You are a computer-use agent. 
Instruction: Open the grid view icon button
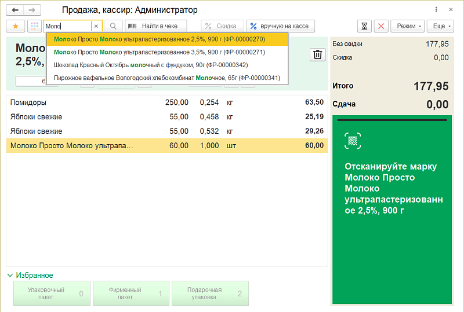34,26
